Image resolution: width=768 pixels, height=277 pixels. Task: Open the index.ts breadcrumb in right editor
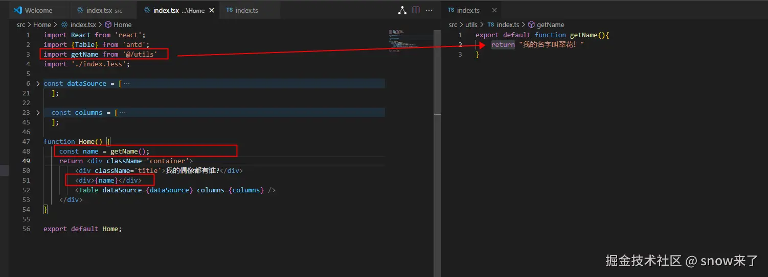[503, 24]
